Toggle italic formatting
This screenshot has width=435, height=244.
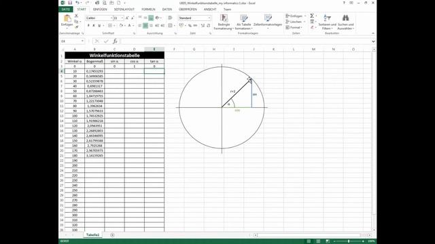94,26
